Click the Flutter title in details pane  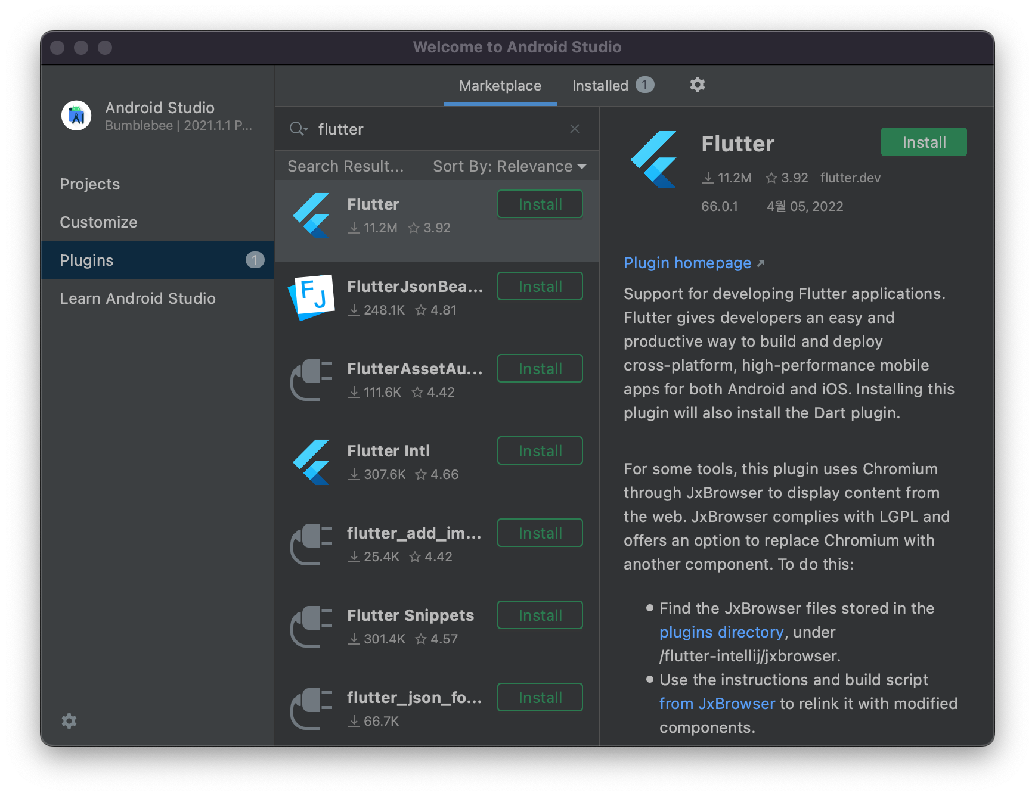pyautogui.click(x=738, y=144)
